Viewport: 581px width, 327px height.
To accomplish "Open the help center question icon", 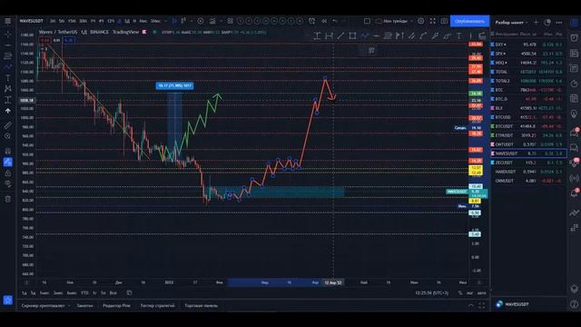I will (574, 304).
